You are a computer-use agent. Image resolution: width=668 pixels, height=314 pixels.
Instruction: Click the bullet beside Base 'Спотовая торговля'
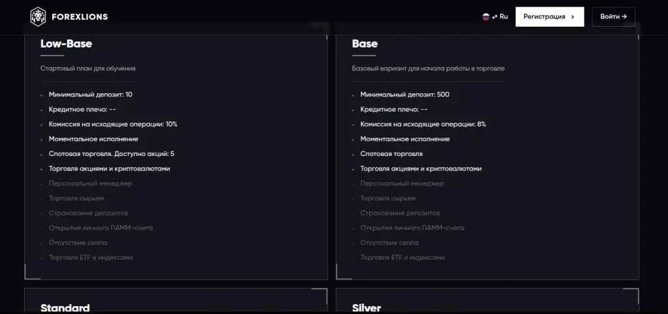[353, 155]
